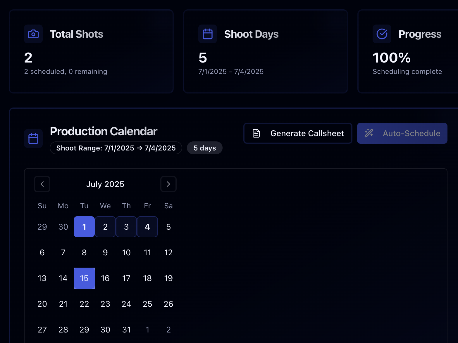Choose July 17 on the calendar
Image resolution: width=458 pixels, height=343 pixels.
[x=126, y=278]
